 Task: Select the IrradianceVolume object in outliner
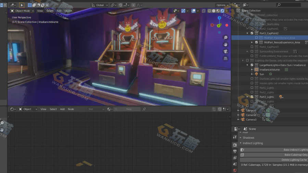[270, 70]
